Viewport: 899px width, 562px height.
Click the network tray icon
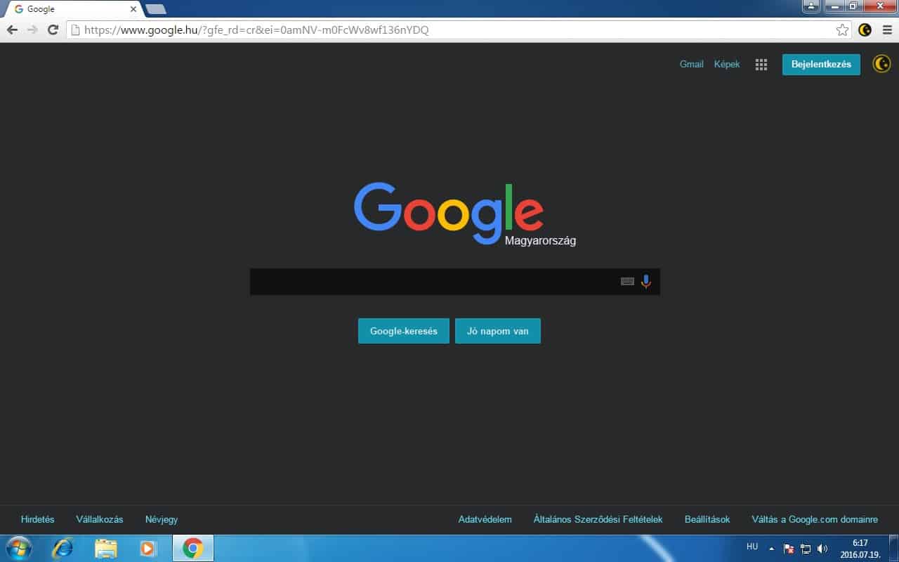click(806, 548)
